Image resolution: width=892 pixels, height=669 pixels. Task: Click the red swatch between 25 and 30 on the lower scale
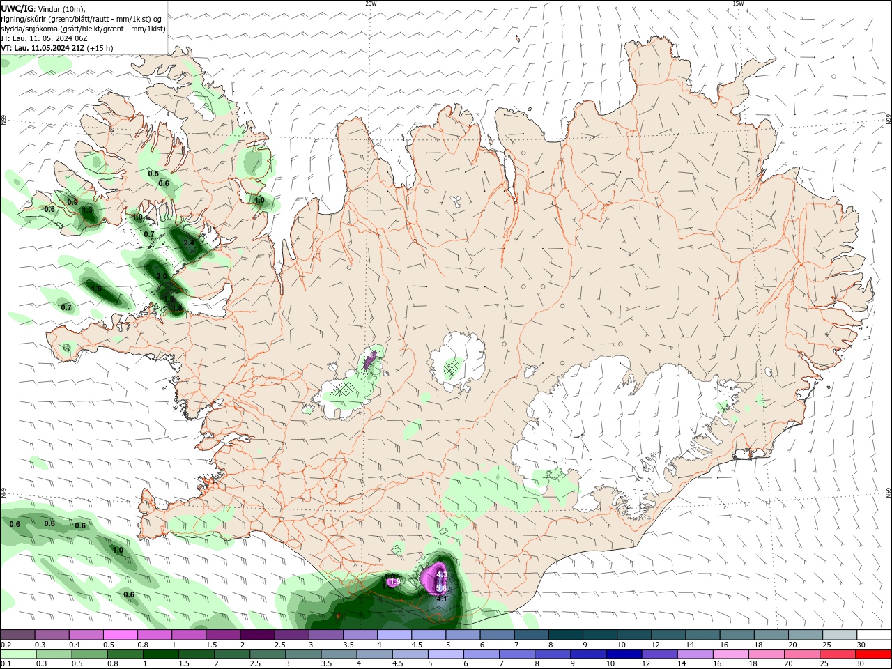click(838, 654)
